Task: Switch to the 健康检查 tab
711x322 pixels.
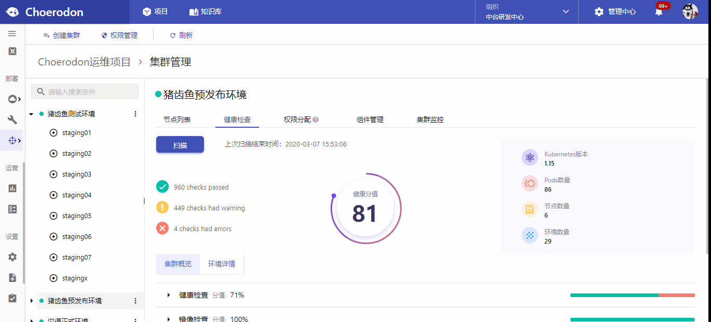Action: point(237,119)
